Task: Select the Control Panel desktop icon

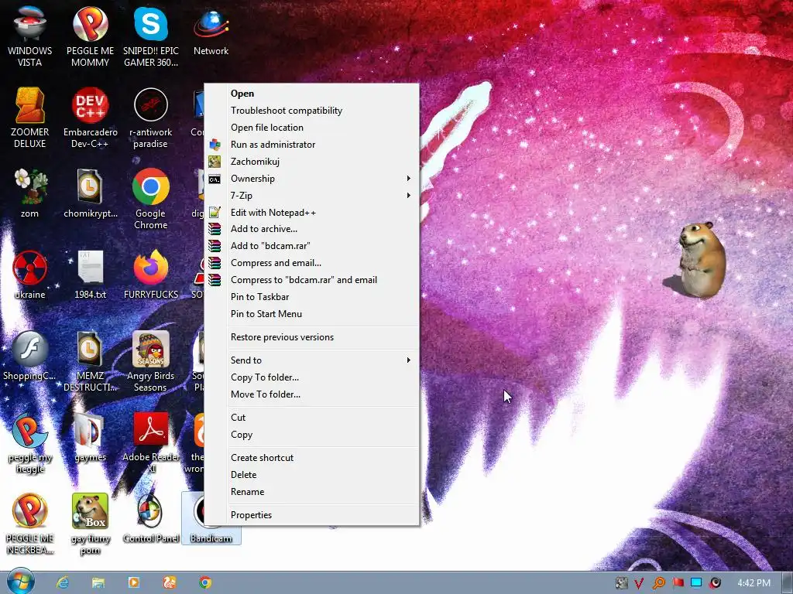Action: pyautogui.click(x=151, y=518)
